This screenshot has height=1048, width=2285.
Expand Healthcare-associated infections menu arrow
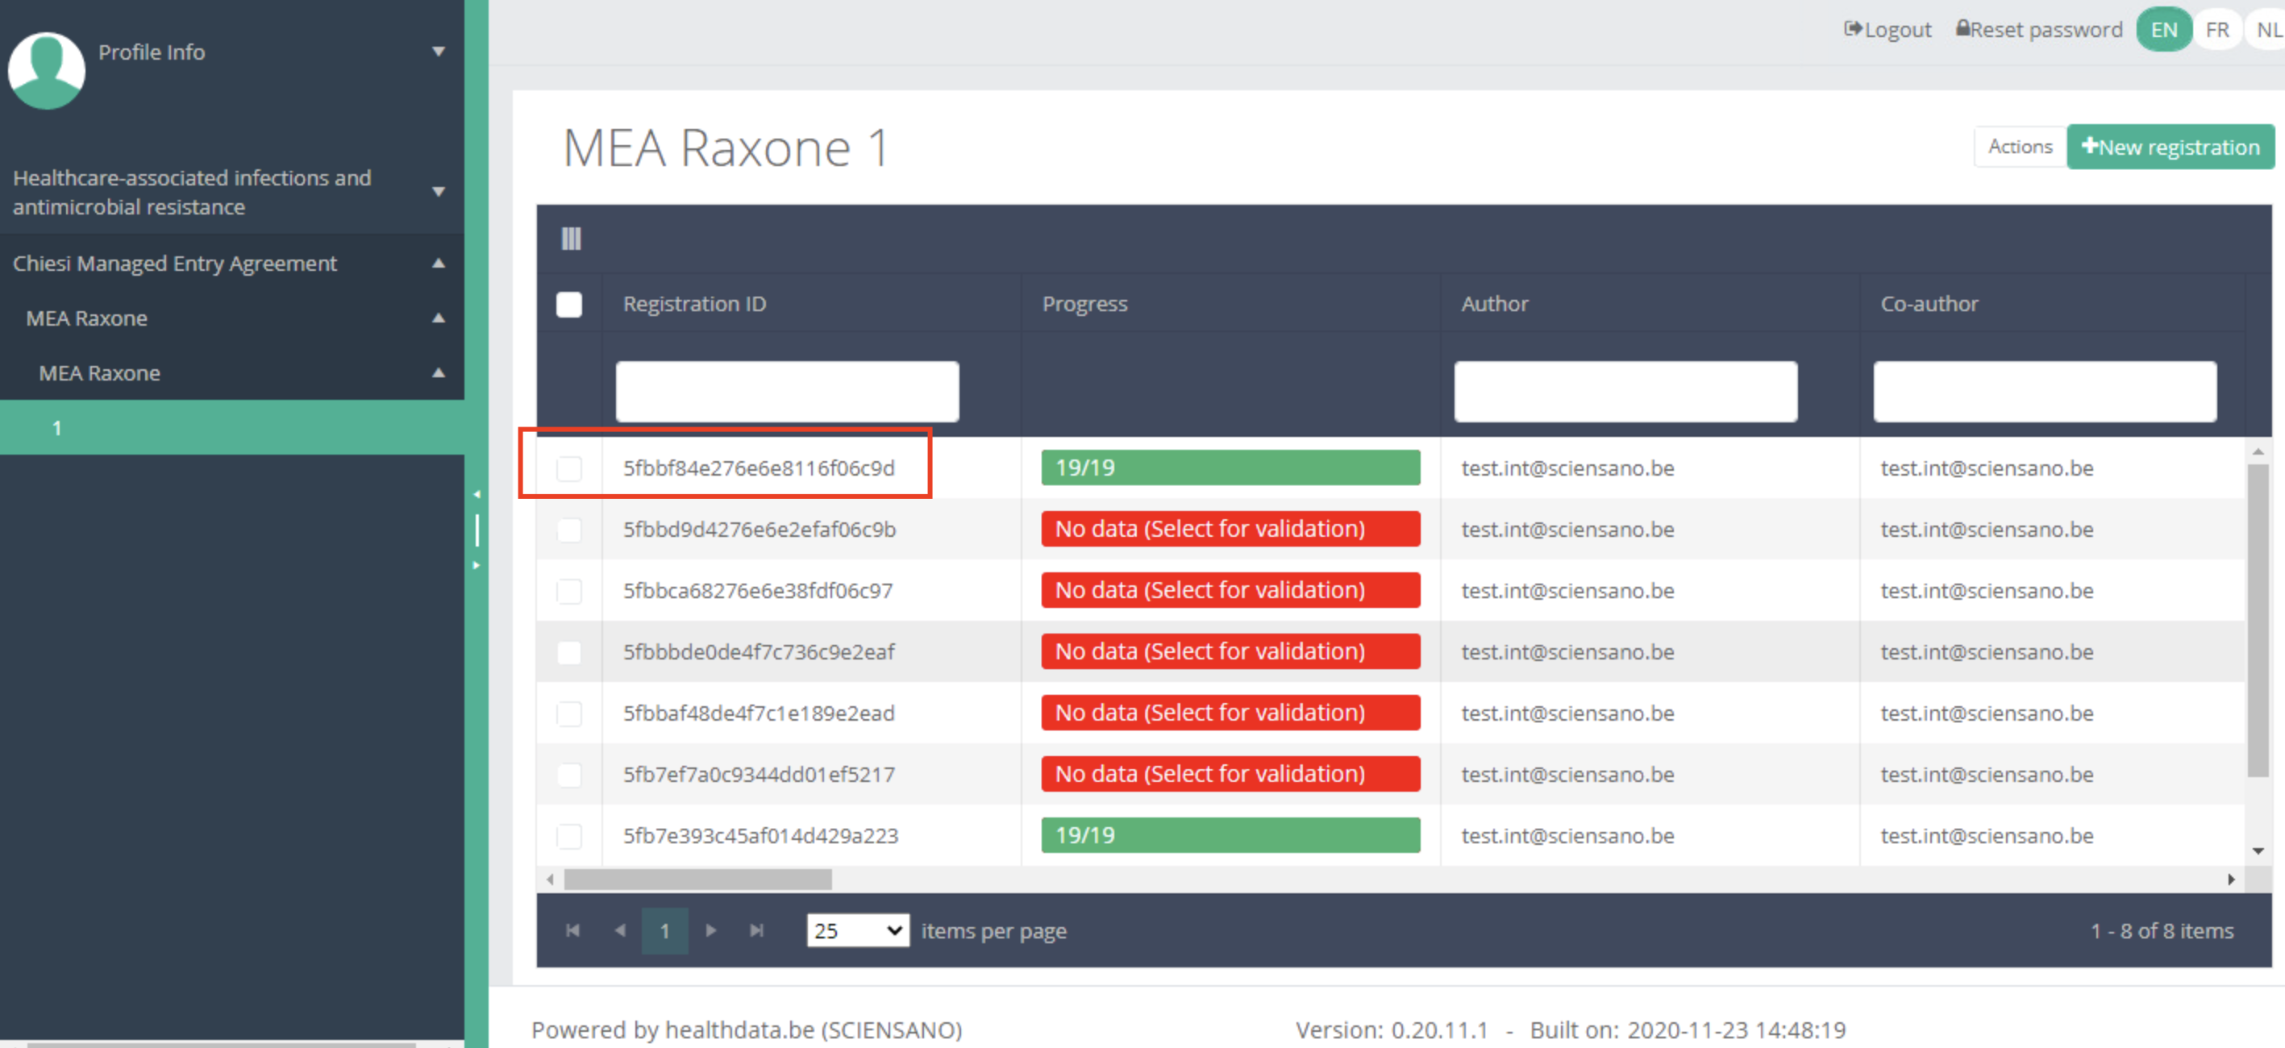[x=438, y=192]
